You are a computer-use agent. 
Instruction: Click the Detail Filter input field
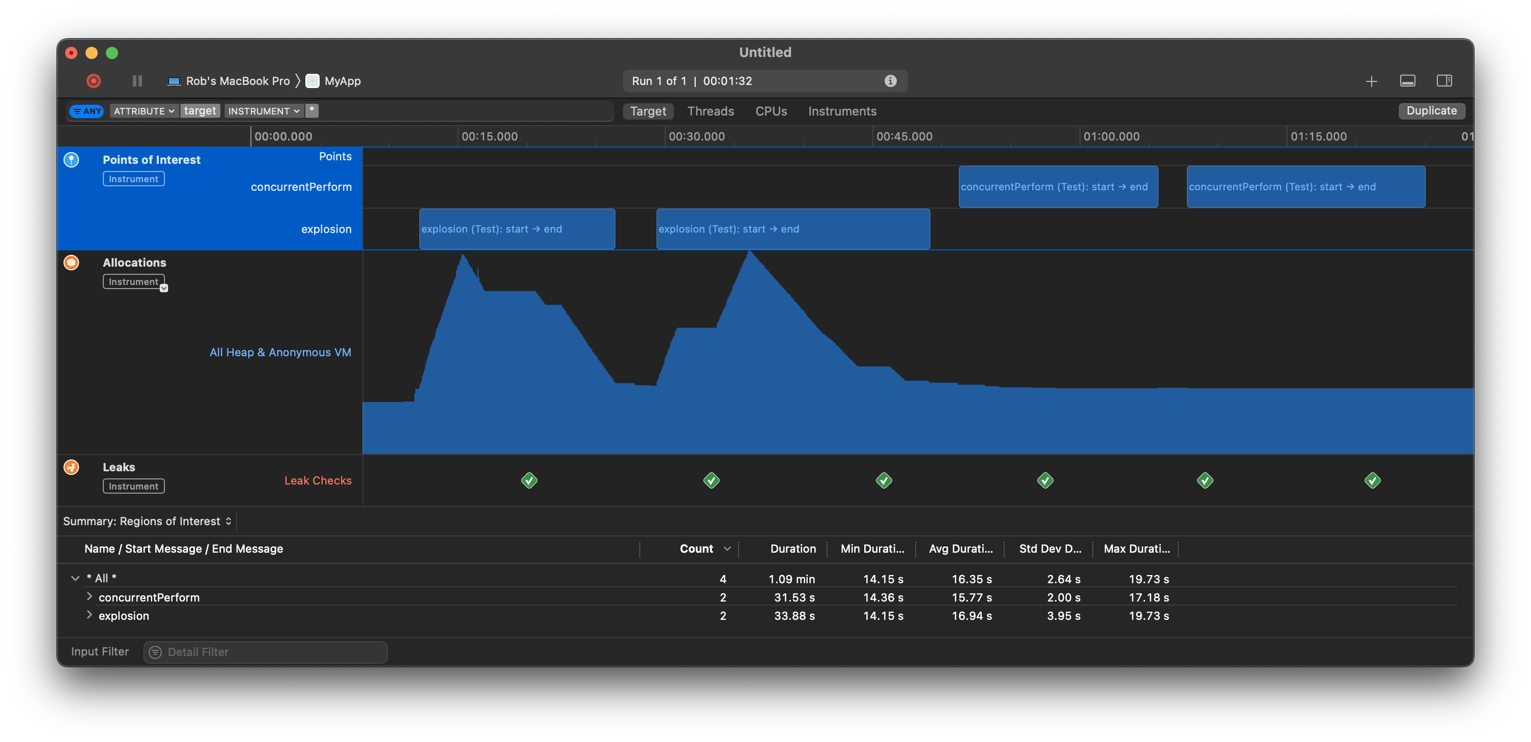click(266, 652)
